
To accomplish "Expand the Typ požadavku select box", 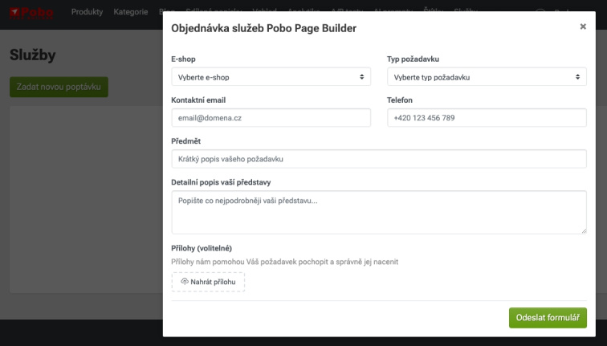I will click(487, 77).
